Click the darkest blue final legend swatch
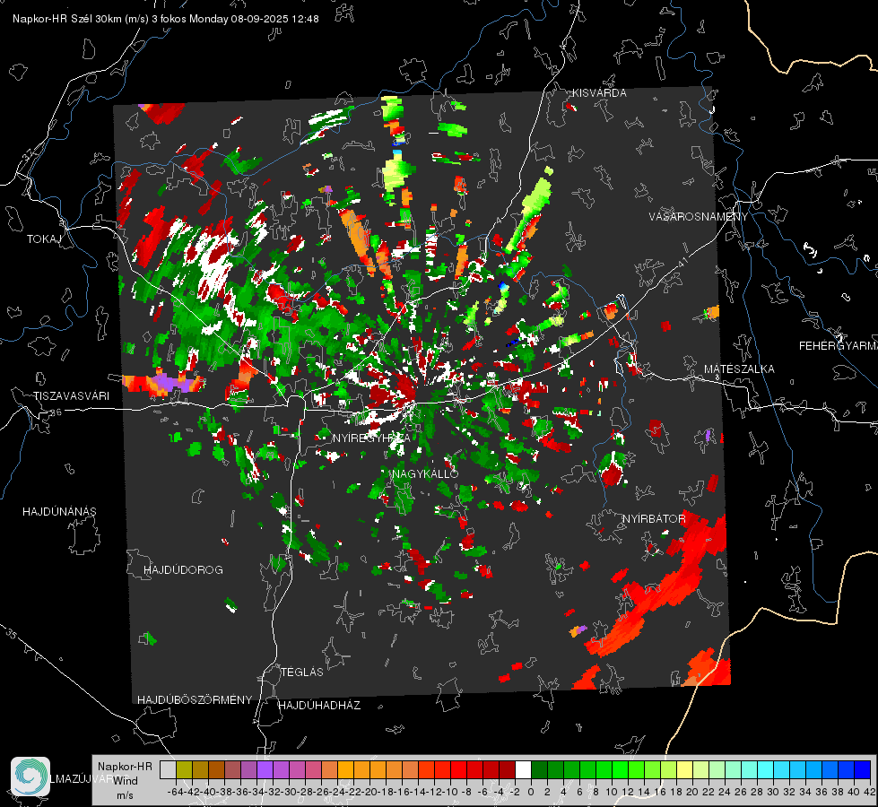This screenshot has height=807, width=878. [863, 769]
